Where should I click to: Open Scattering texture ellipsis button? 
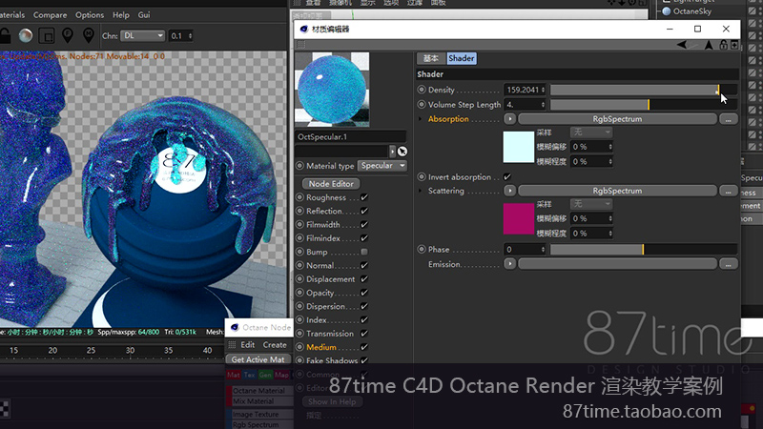click(728, 192)
